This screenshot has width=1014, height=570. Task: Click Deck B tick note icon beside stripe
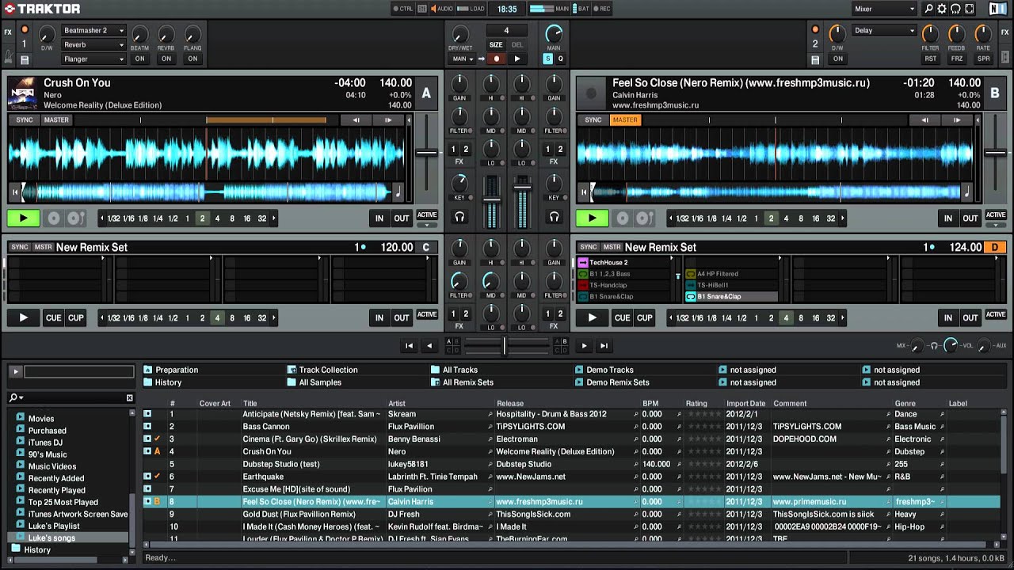coord(966,192)
